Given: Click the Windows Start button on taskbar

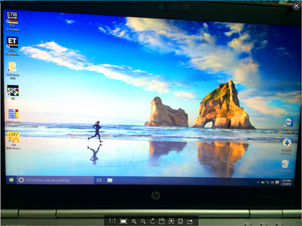Looking at the screenshot, I should (x=11, y=179).
